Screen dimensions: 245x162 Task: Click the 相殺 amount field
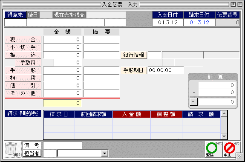[62, 78]
